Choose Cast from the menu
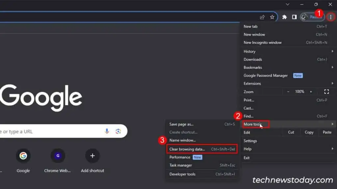The width and height of the screenshot is (337, 189). point(288,108)
